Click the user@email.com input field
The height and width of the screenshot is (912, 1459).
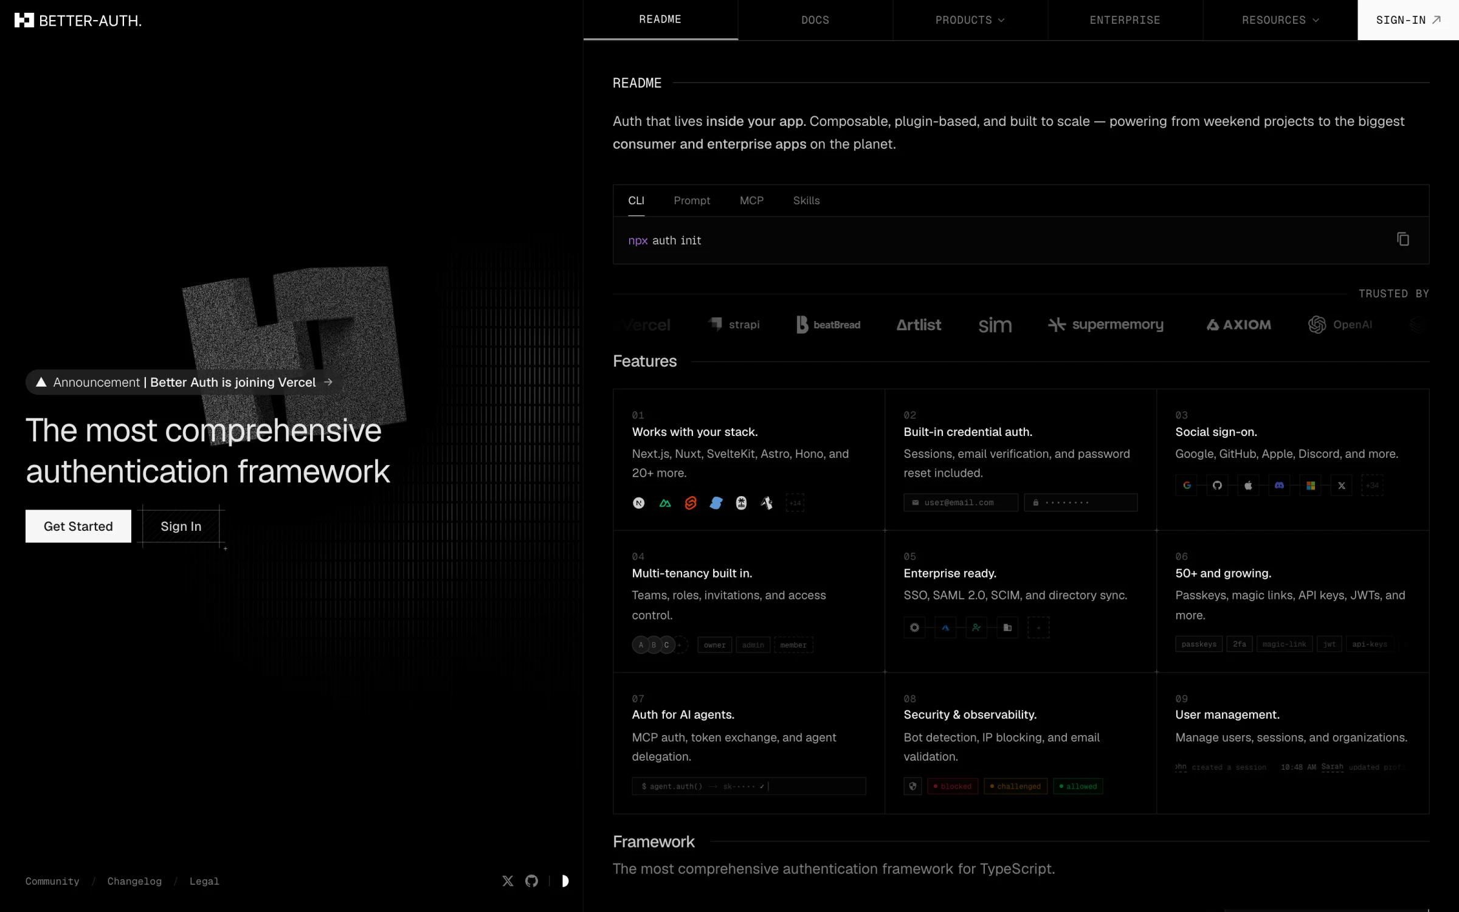(x=961, y=502)
